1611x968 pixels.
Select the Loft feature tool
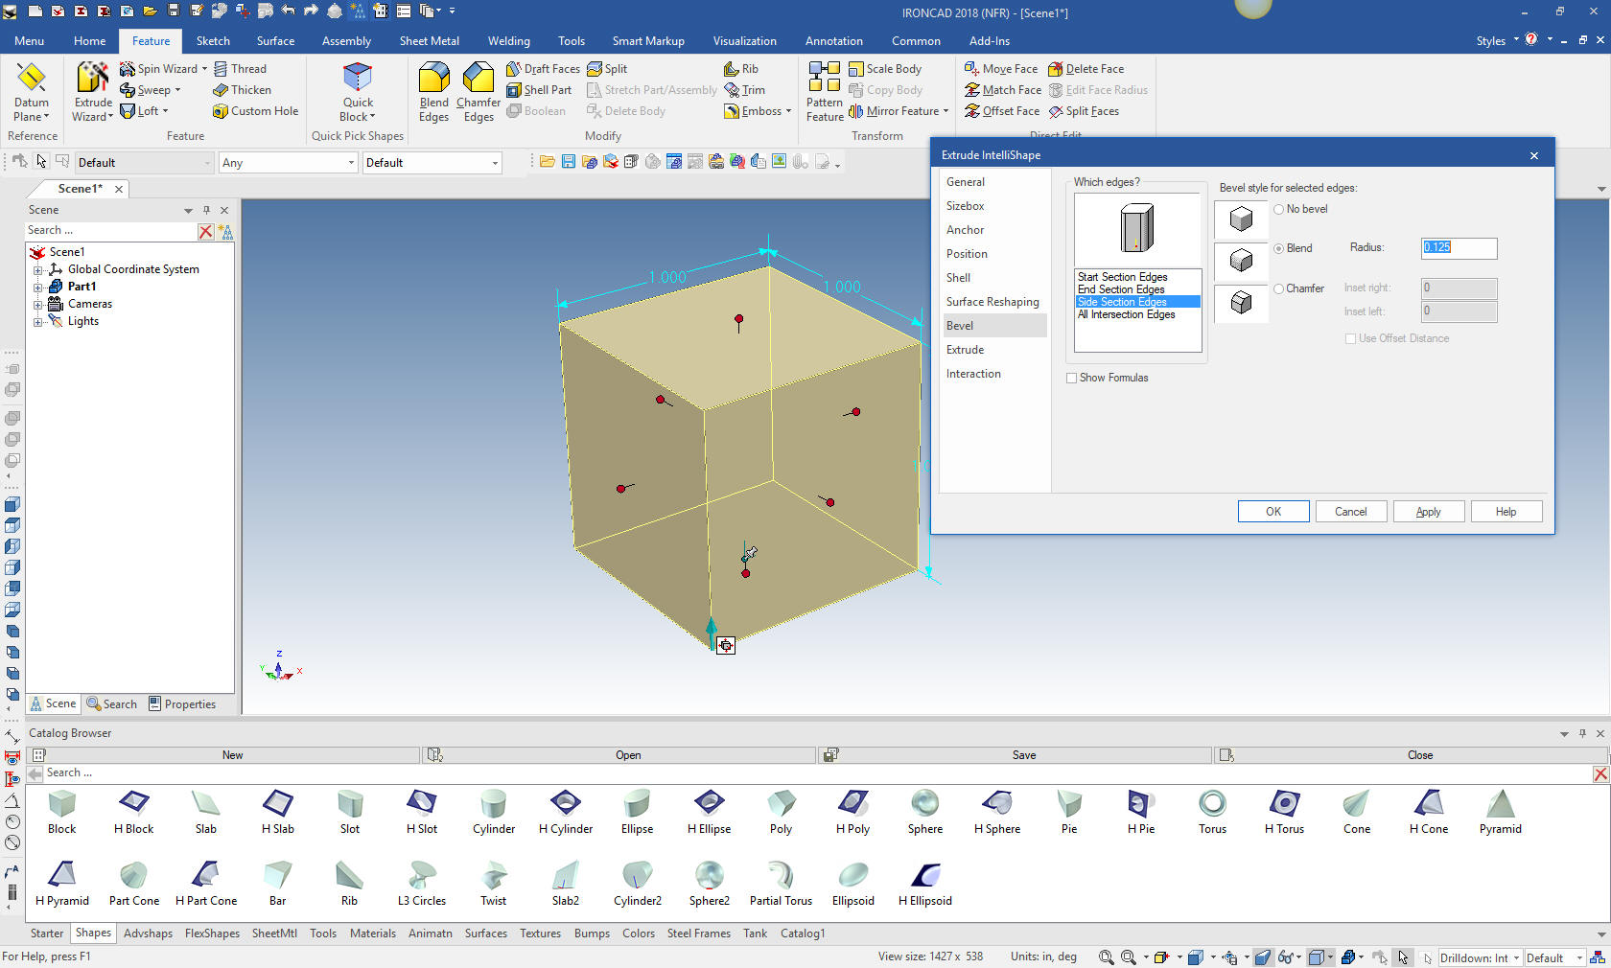click(x=144, y=111)
